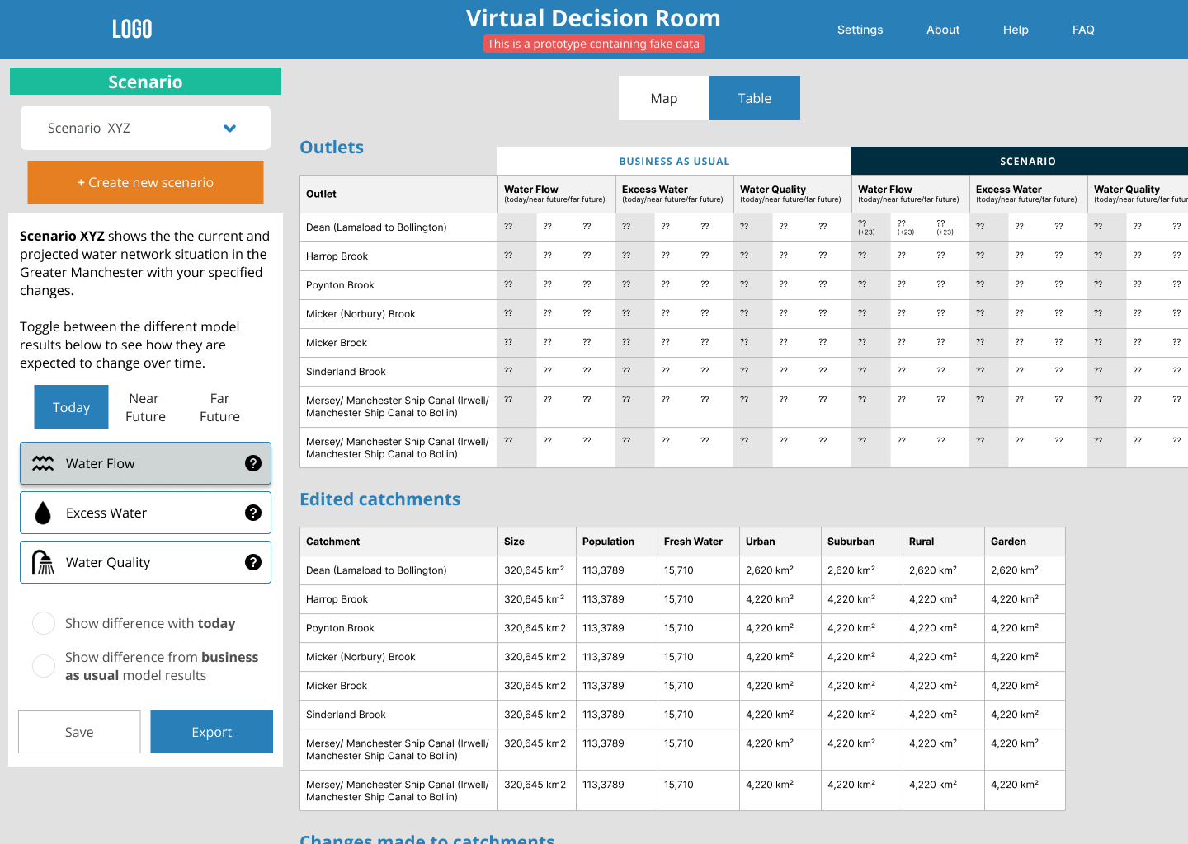Click the Virtual Decision Room title
1188x844 pixels.
pyautogui.click(x=593, y=18)
